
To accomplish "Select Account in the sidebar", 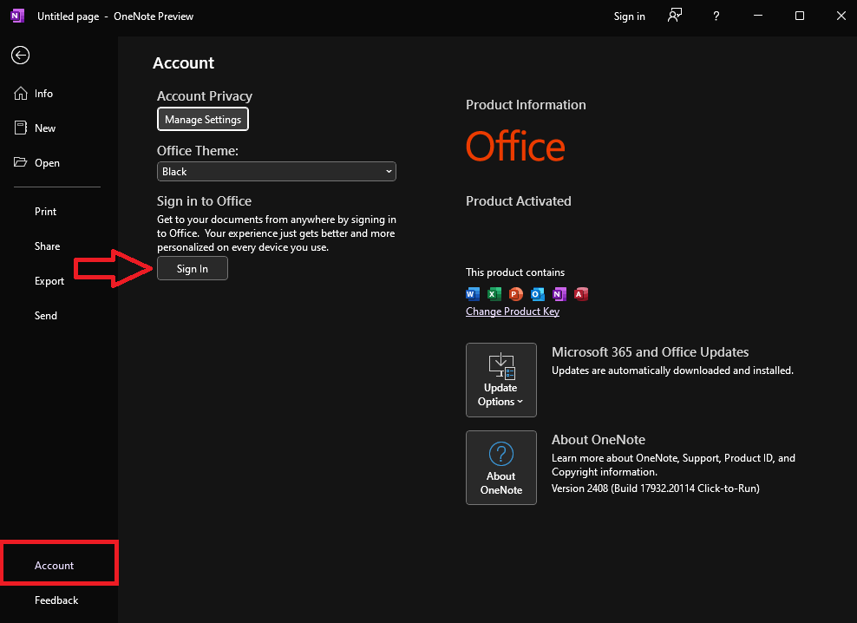I will point(59,565).
